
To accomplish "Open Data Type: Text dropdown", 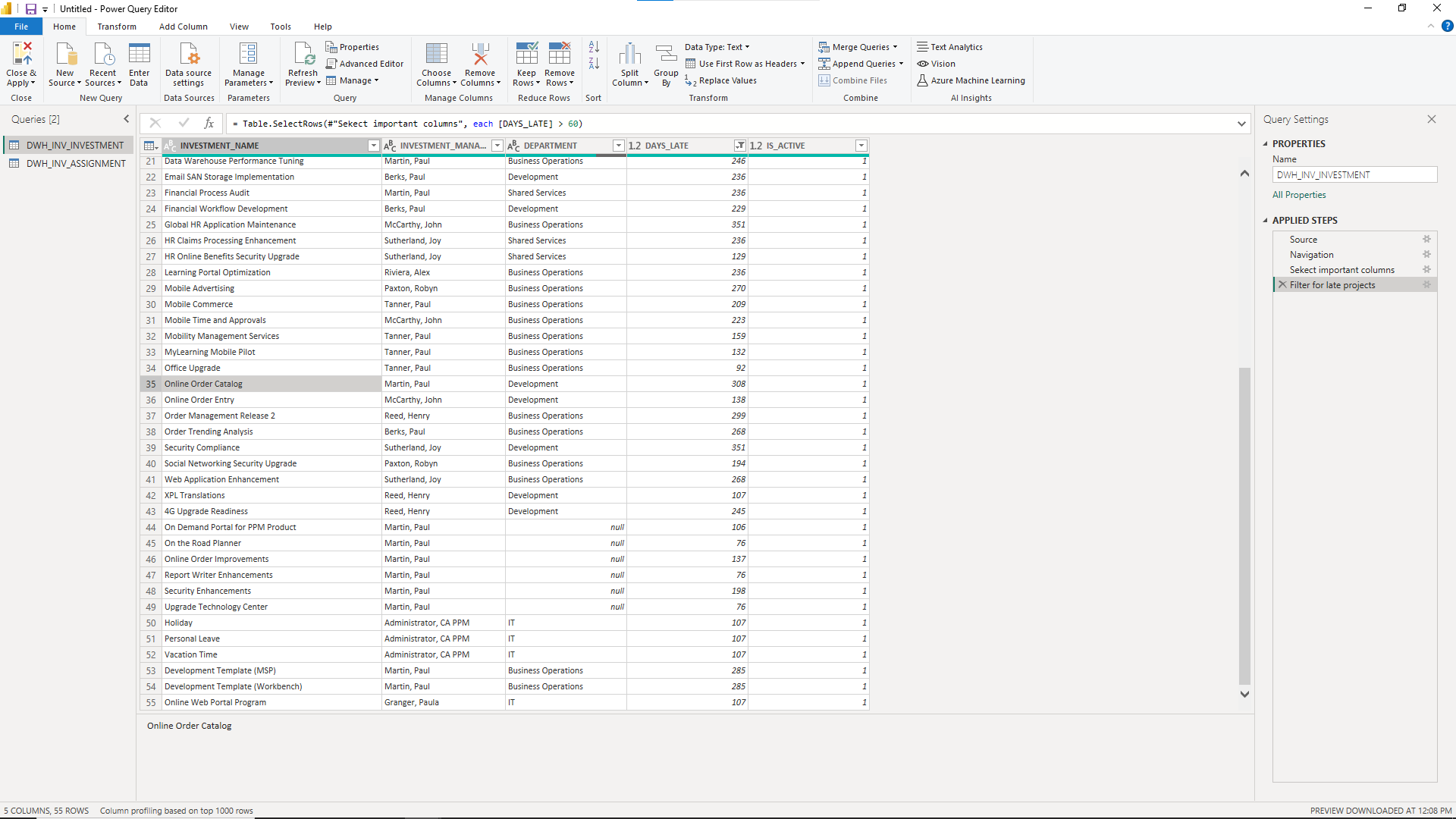I will [717, 47].
